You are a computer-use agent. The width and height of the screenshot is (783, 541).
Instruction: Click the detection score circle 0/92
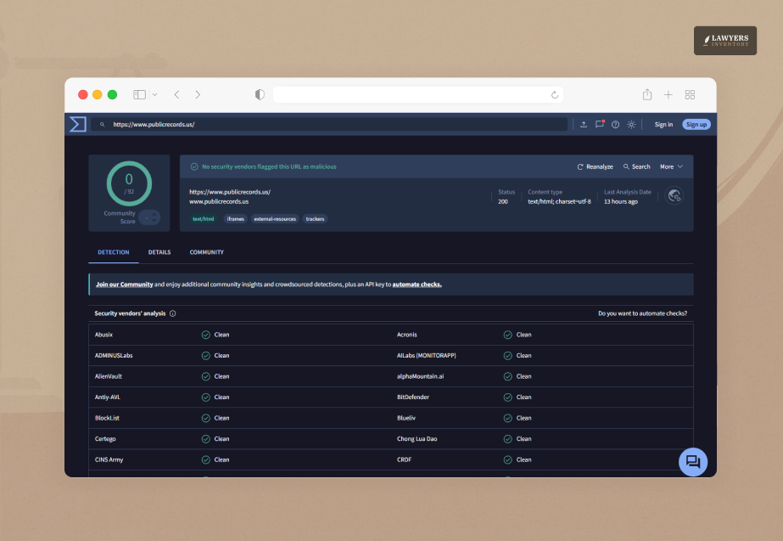[x=129, y=183]
